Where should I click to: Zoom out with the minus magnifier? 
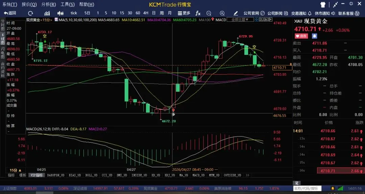[209, 13]
